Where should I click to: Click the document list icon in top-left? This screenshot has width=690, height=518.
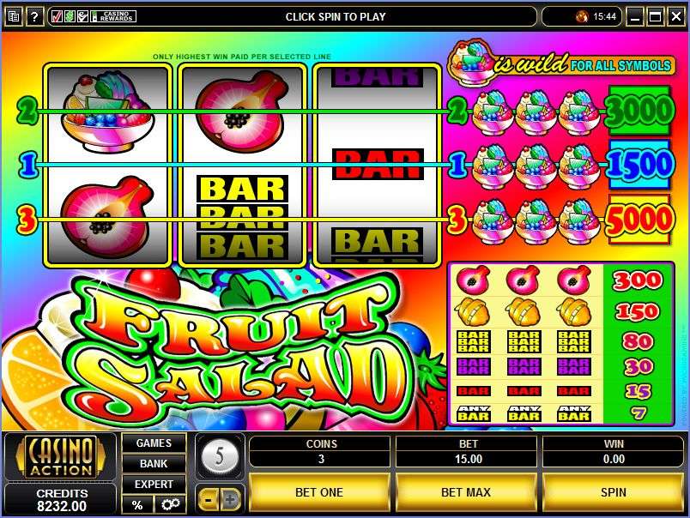(13, 16)
